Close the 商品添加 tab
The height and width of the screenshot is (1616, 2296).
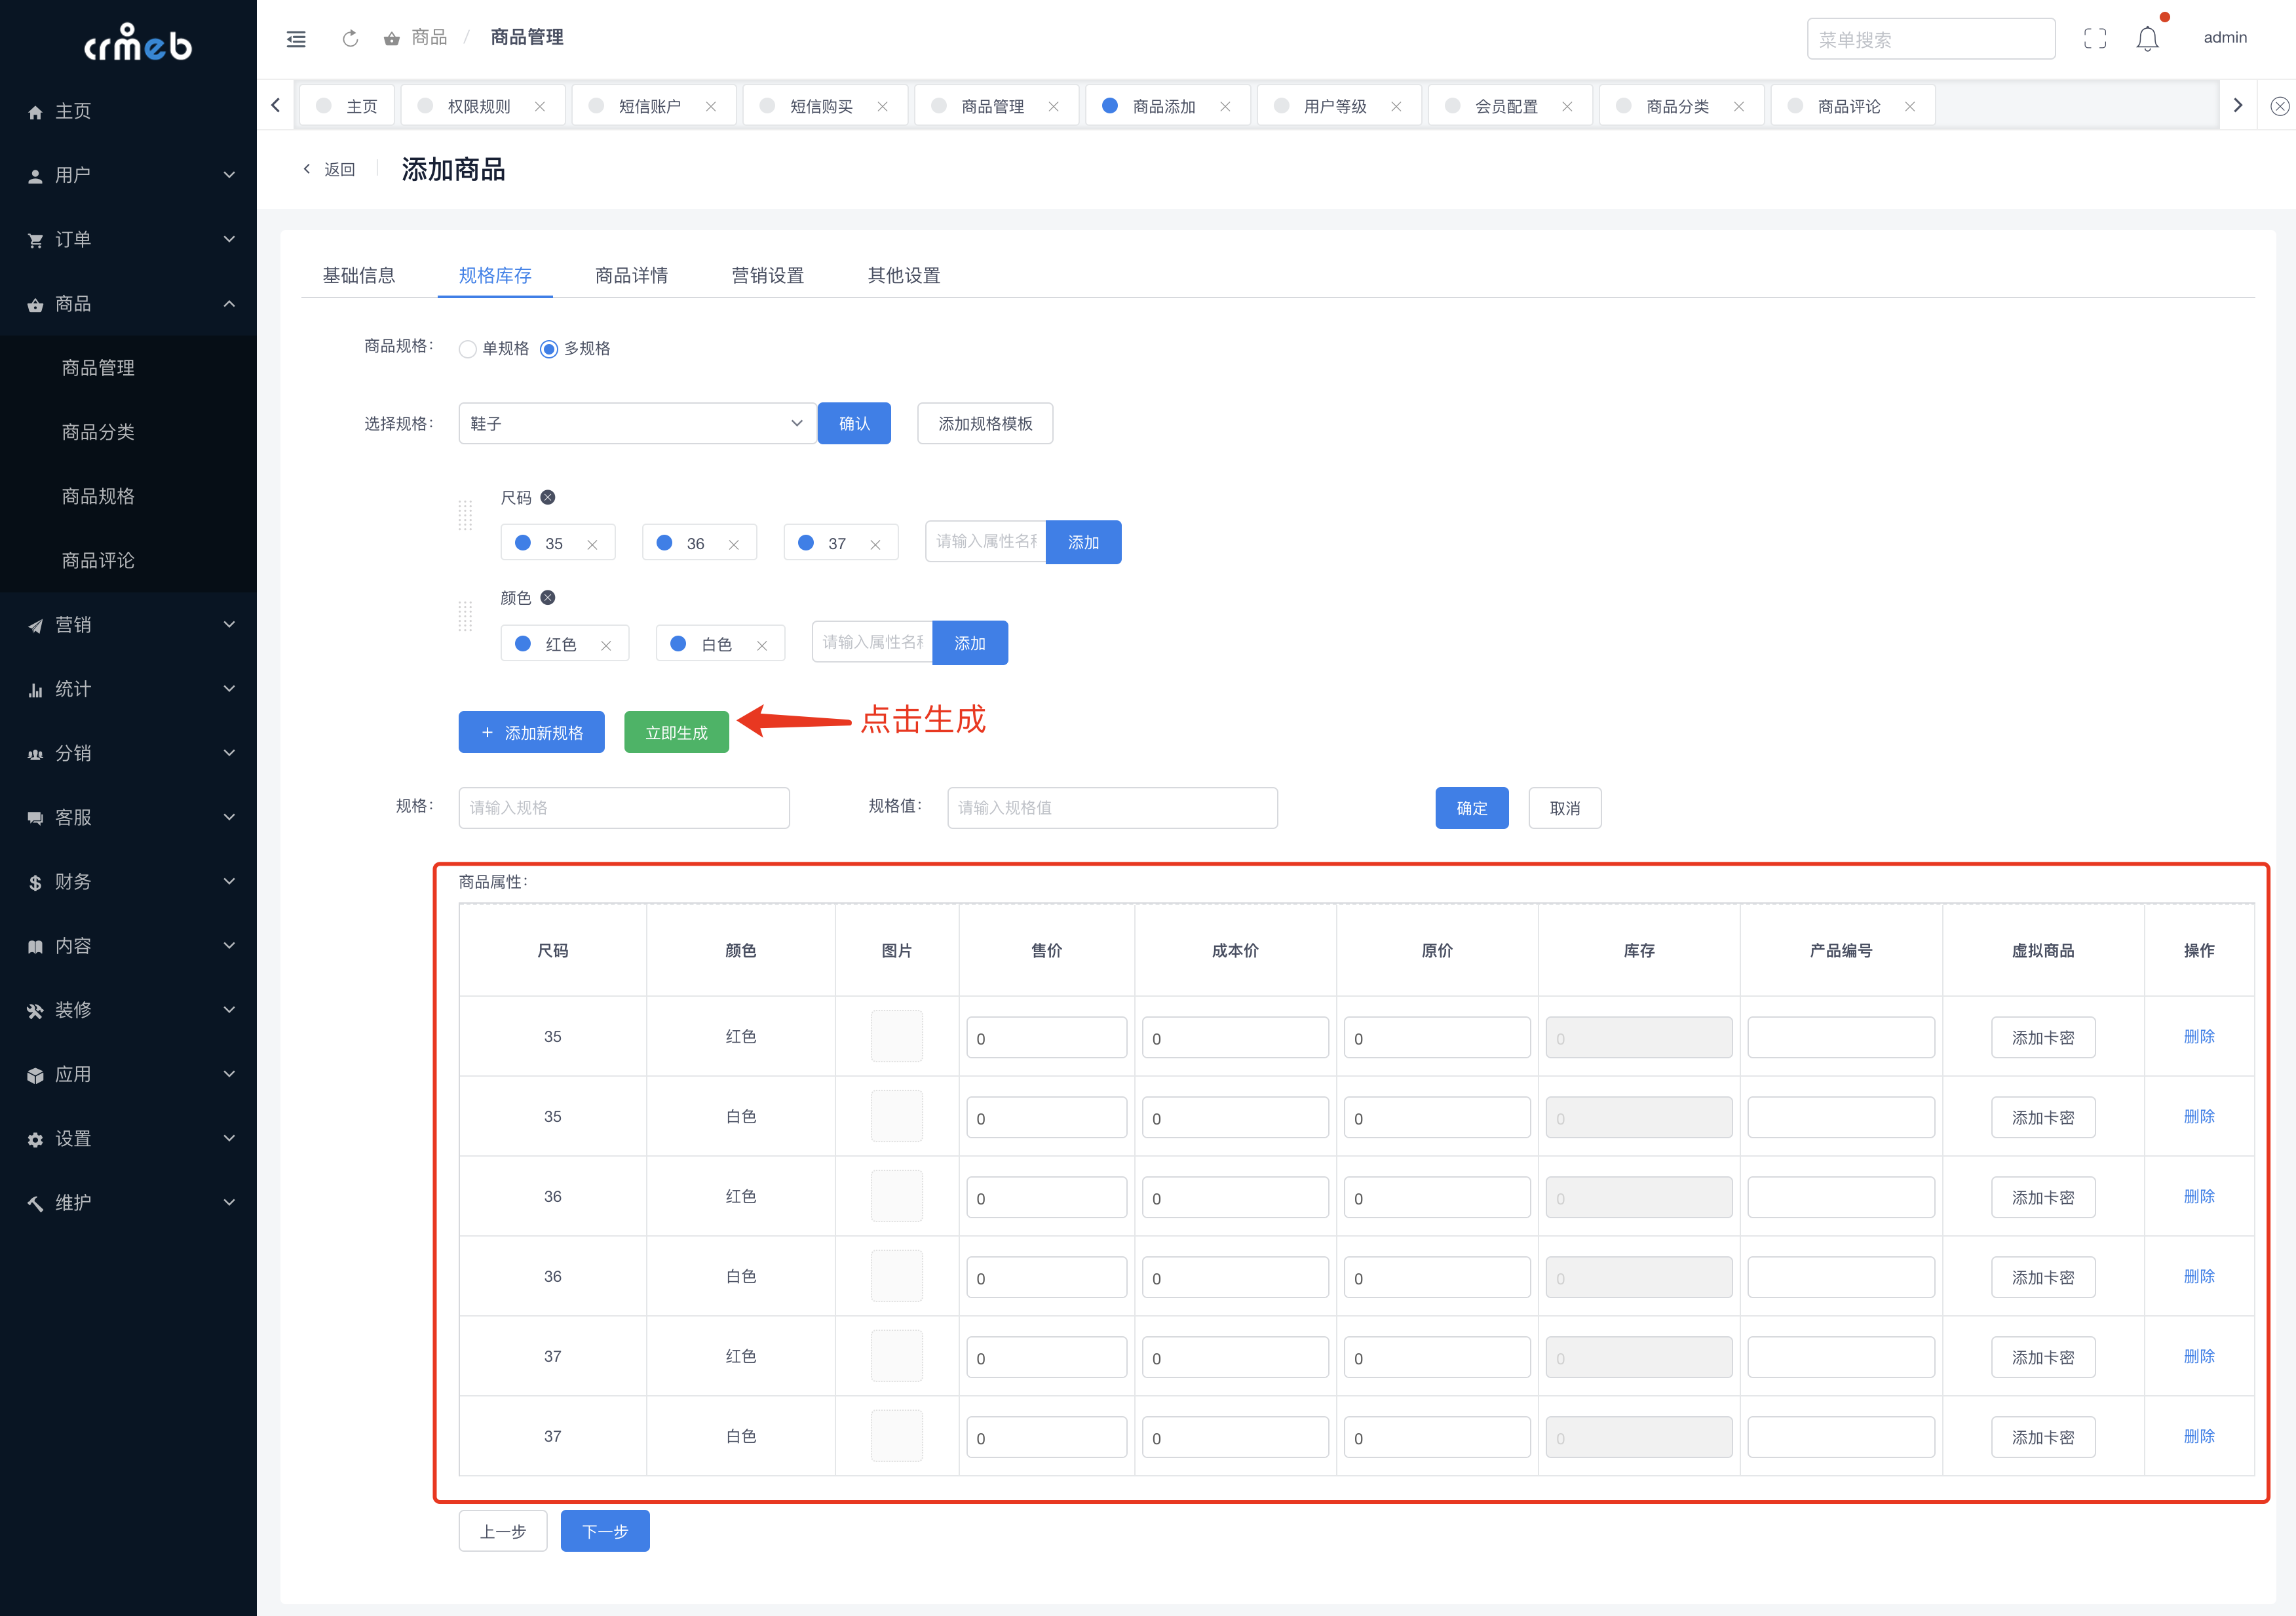point(1225,106)
